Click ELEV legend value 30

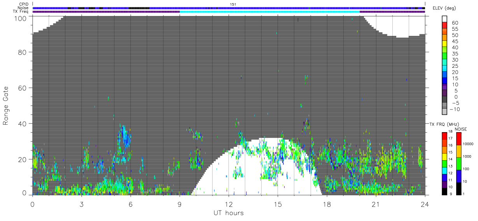(x=455, y=60)
